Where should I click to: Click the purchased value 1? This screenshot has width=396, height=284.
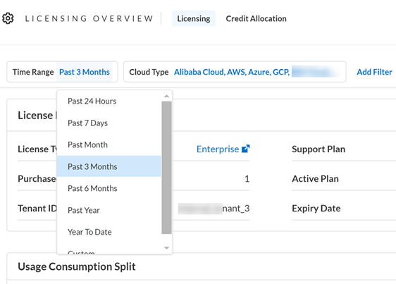coord(247,179)
